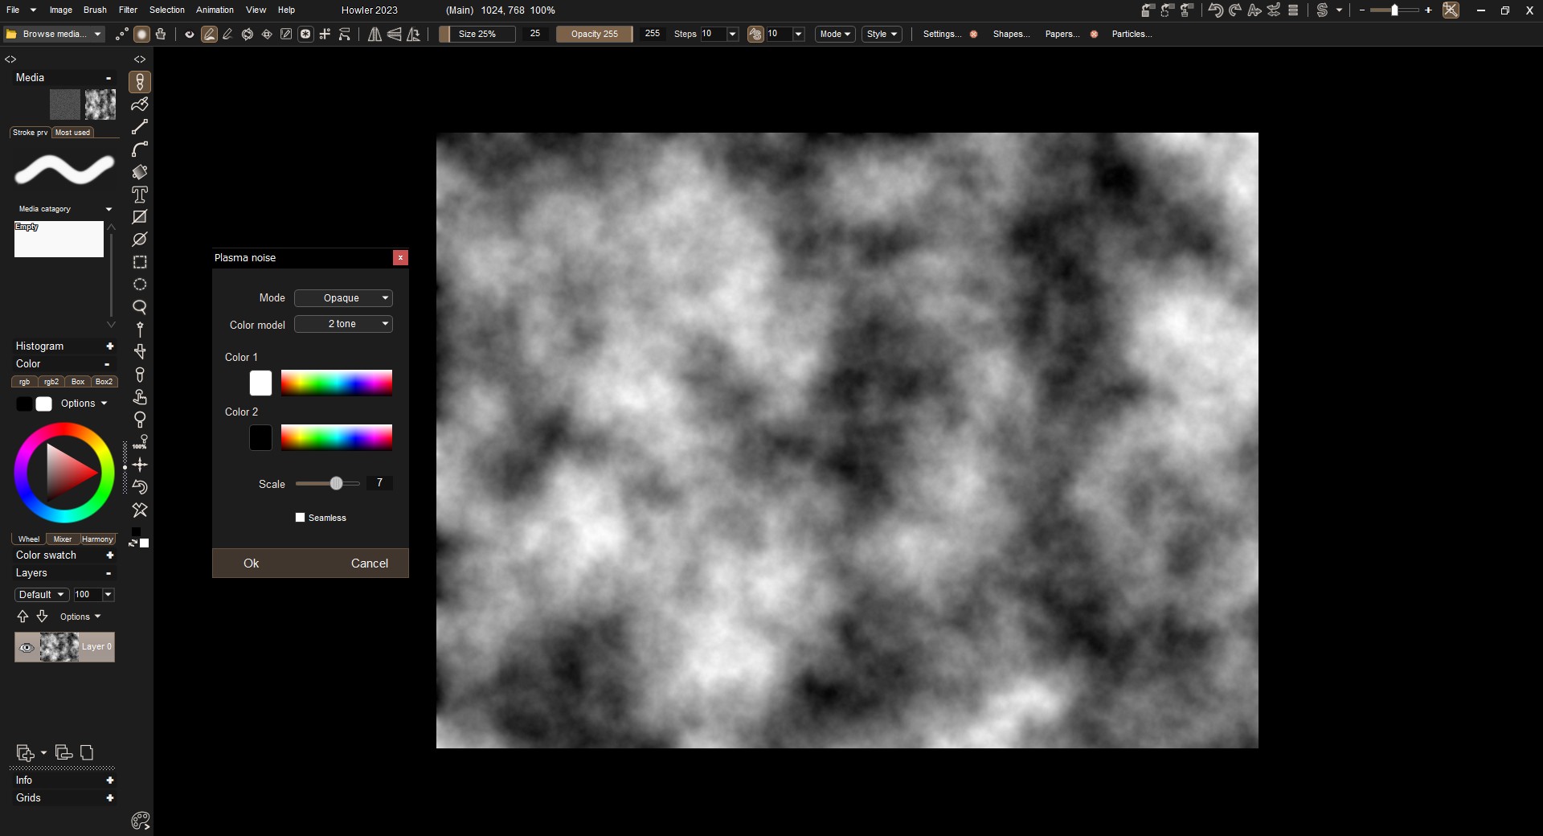Hide Layer 0 using the eye icon
The width and height of the screenshot is (1543, 836).
[x=27, y=647]
